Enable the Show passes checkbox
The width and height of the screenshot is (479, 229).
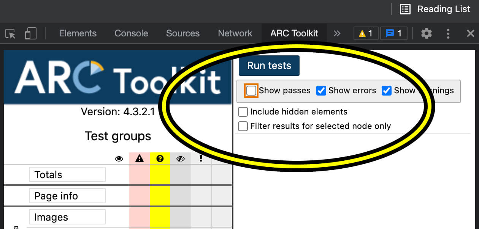[x=251, y=91]
